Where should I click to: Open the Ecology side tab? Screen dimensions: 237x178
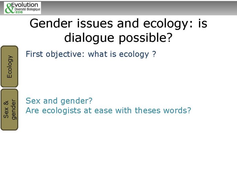9,66
